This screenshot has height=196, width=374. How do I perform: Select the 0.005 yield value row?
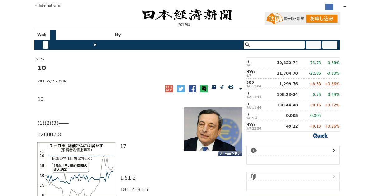click(293, 116)
